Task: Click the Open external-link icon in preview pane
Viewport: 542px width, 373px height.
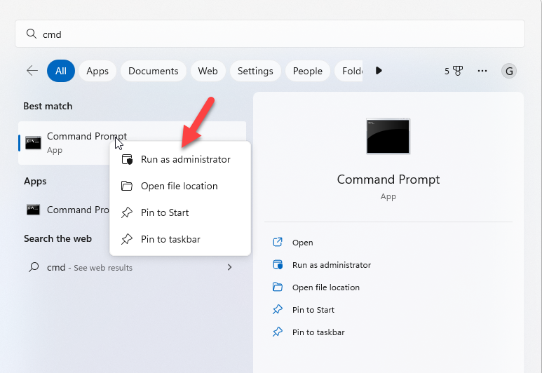Action: [x=278, y=242]
